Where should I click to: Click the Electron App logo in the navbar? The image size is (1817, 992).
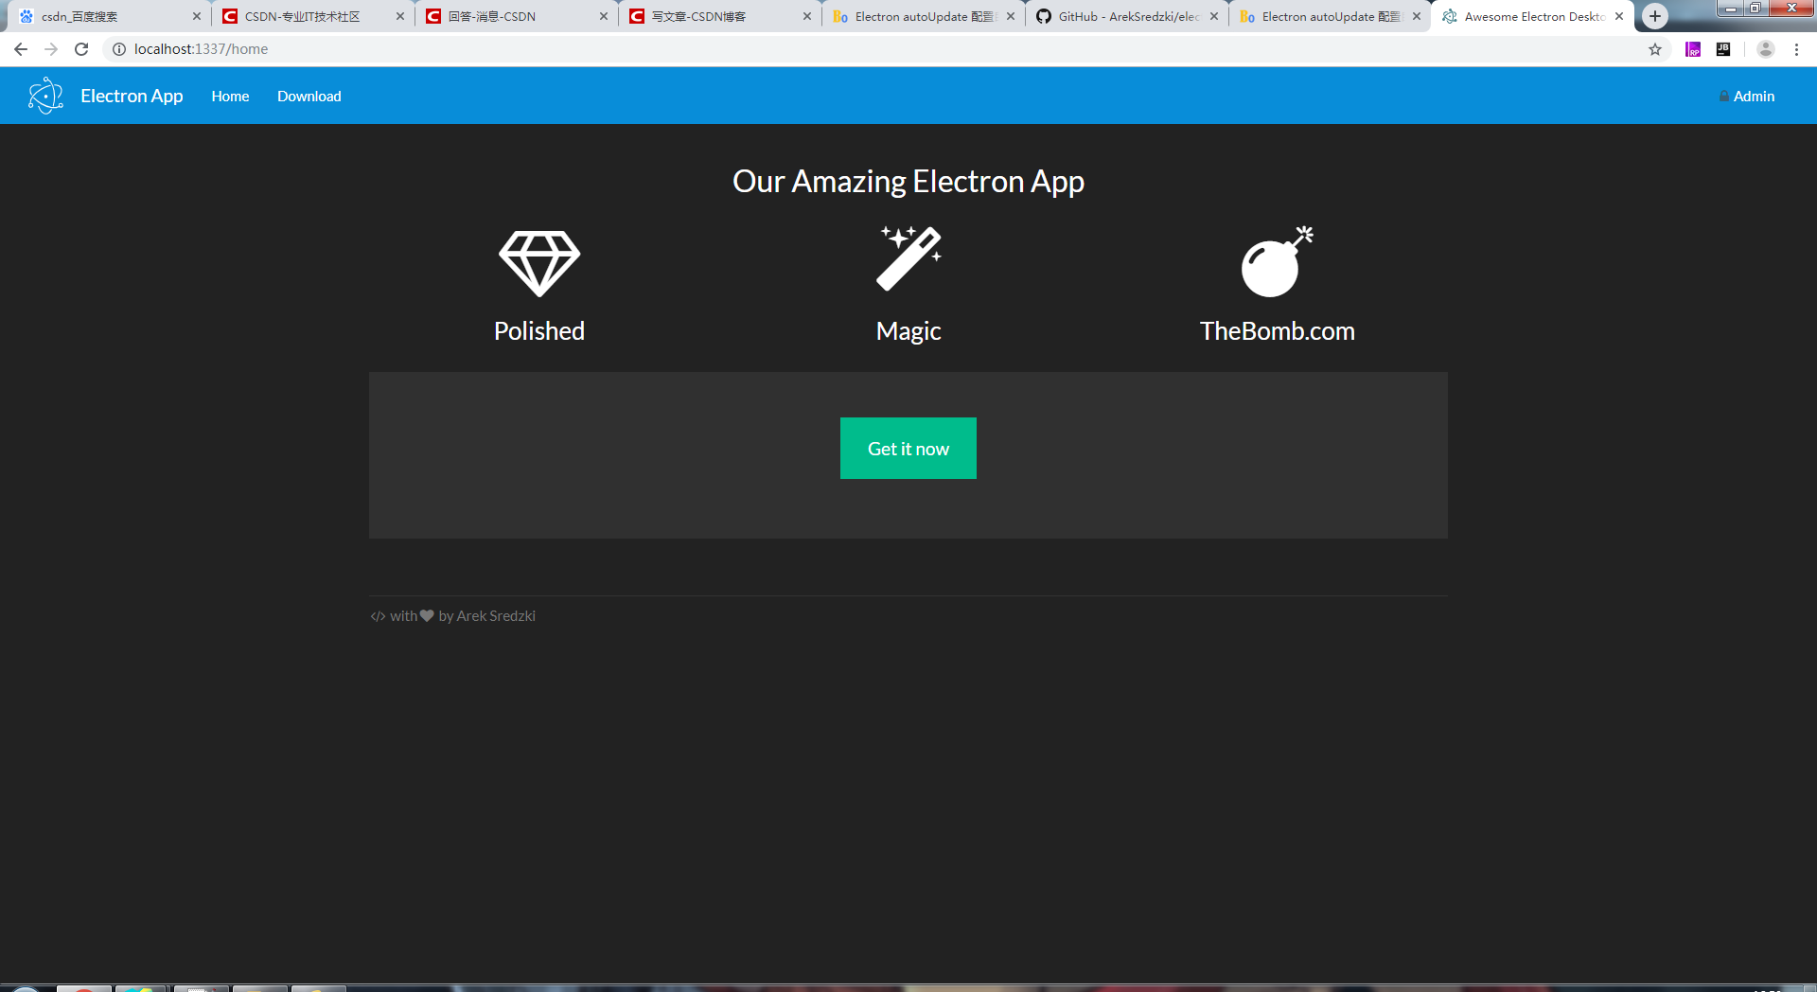point(45,96)
